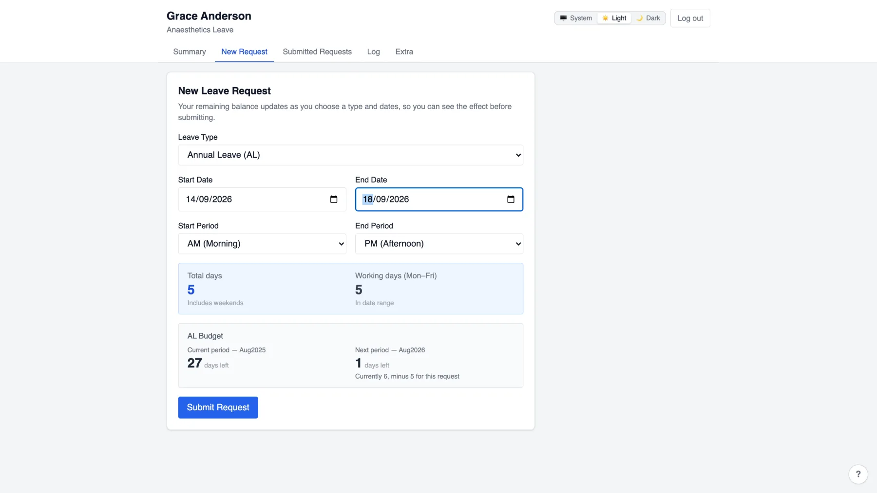Screen dimensions: 877x493
Task: Click the Total days value 5
Action: coord(191,290)
